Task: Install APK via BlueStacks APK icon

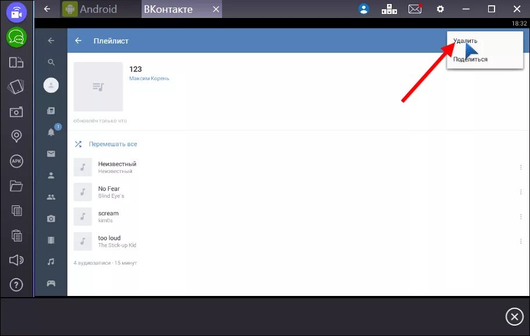Action: (x=16, y=161)
